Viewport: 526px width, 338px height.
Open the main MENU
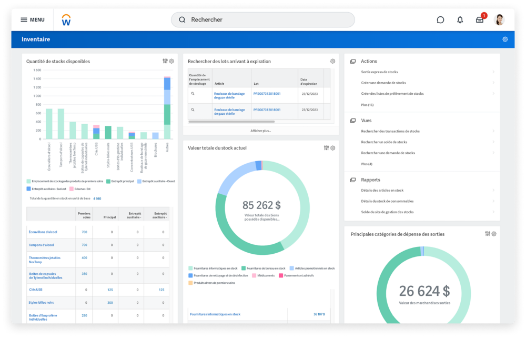click(32, 20)
